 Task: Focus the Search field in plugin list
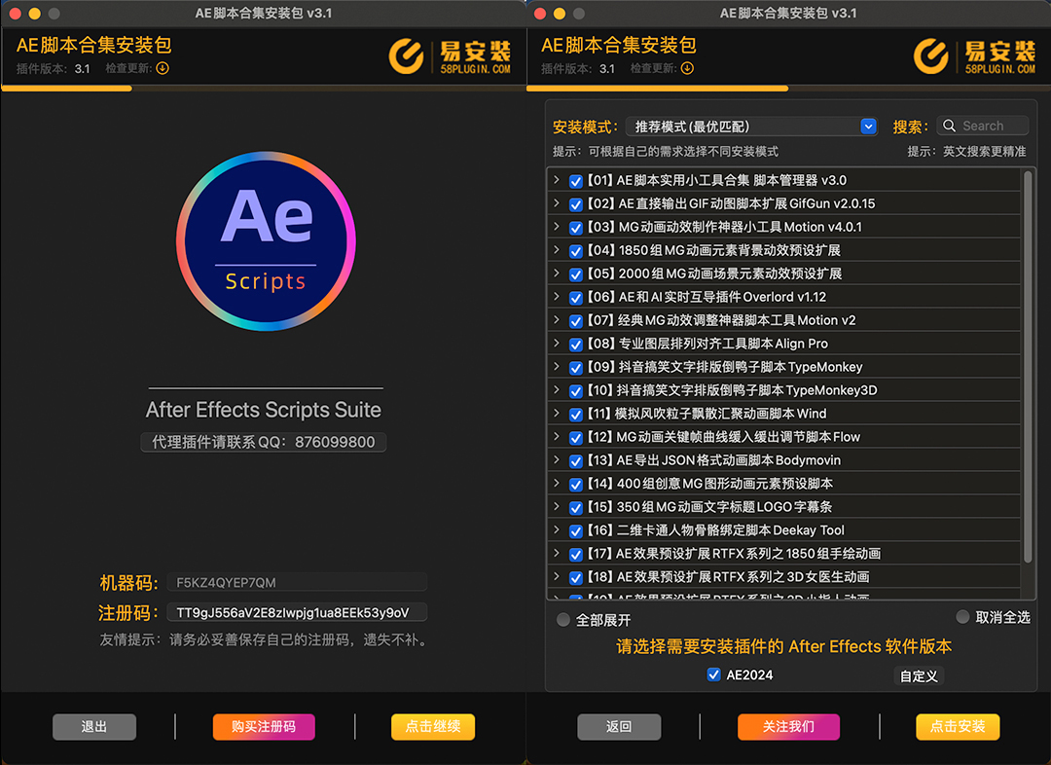982,127
